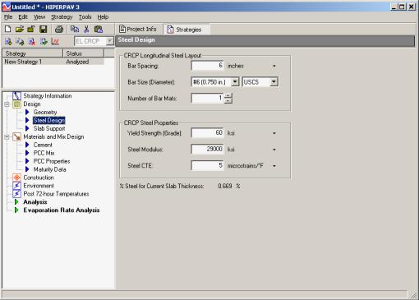This screenshot has width=419, height=300.
Task: Open the View menu
Action: 39,17
